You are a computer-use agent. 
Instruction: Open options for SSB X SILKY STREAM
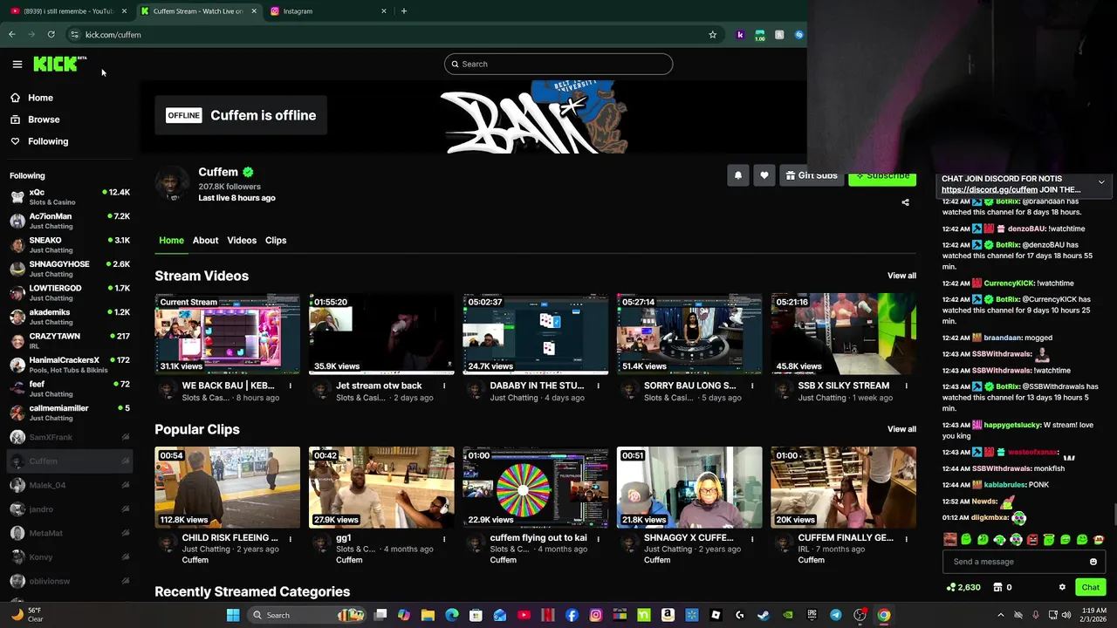pos(906,386)
